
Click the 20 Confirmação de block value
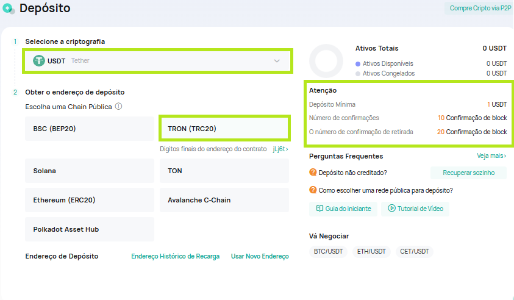click(472, 132)
